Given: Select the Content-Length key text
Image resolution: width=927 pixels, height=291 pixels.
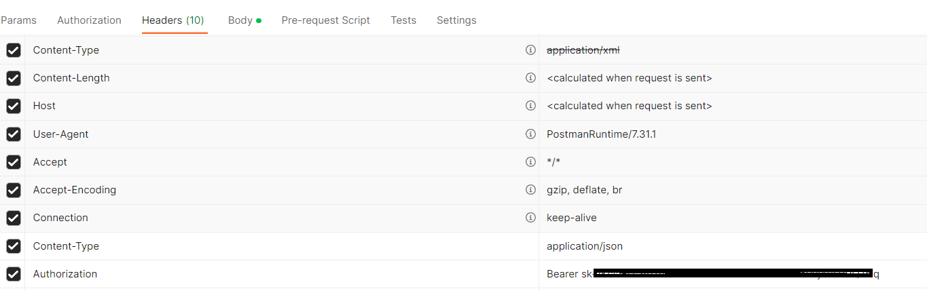Looking at the screenshot, I should 71,78.
